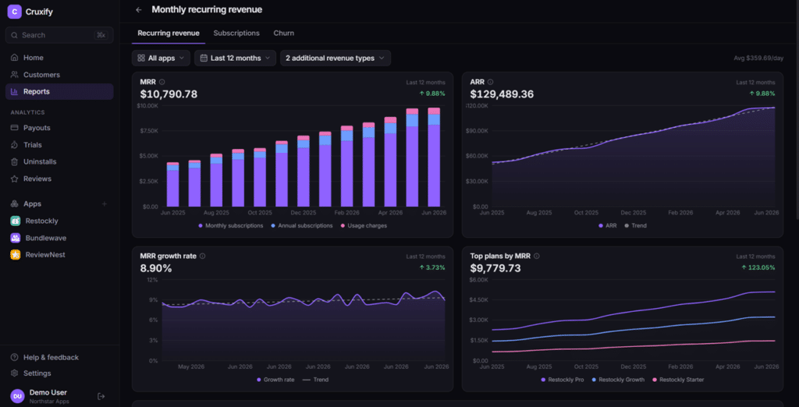Open the Trials report

click(59, 145)
